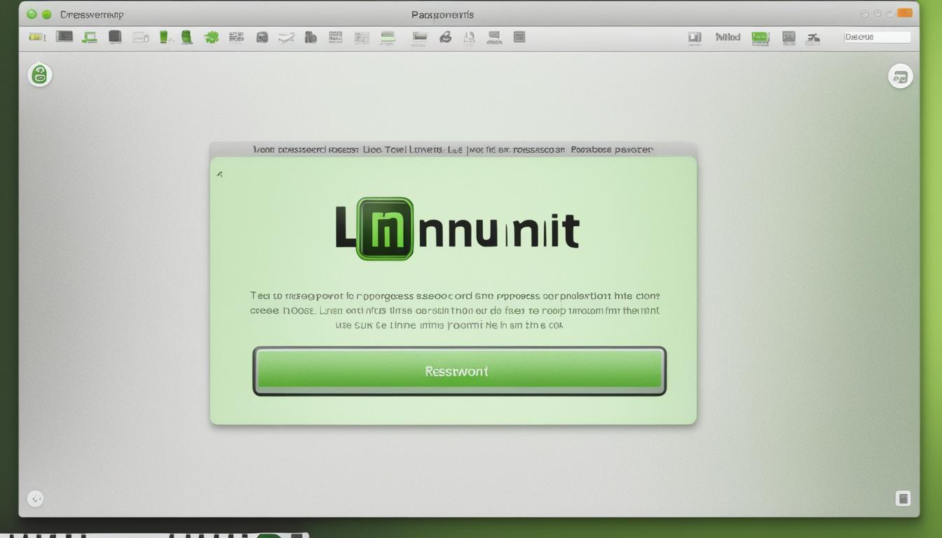Toggle the square indicator at the bottom right
The height and width of the screenshot is (538, 942).
pos(903,499)
